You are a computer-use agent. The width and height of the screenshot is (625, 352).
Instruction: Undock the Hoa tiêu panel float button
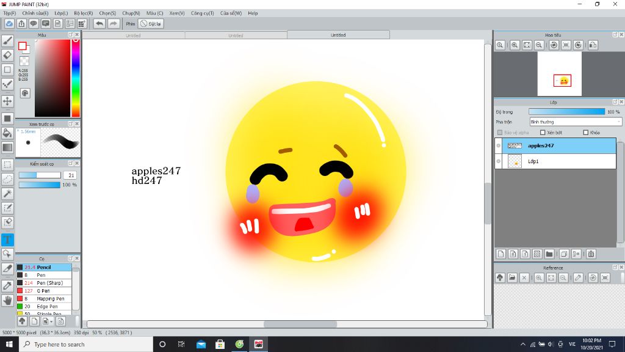click(x=615, y=35)
